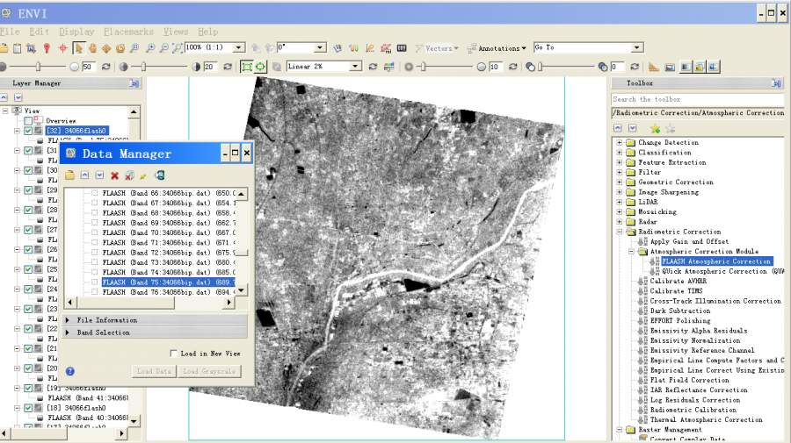791x443 pixels.
Task: Click red X close file icon in Data Manager
Action: pos(114,175)
